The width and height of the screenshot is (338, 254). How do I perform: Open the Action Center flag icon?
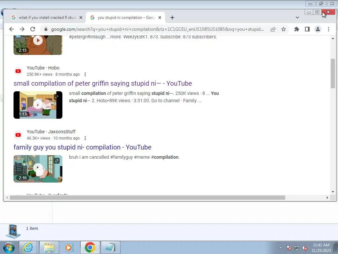288,248
